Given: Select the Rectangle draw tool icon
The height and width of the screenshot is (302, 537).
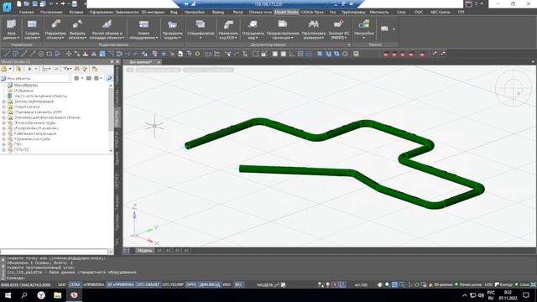Looking at the screenshot, I should 50,54.
